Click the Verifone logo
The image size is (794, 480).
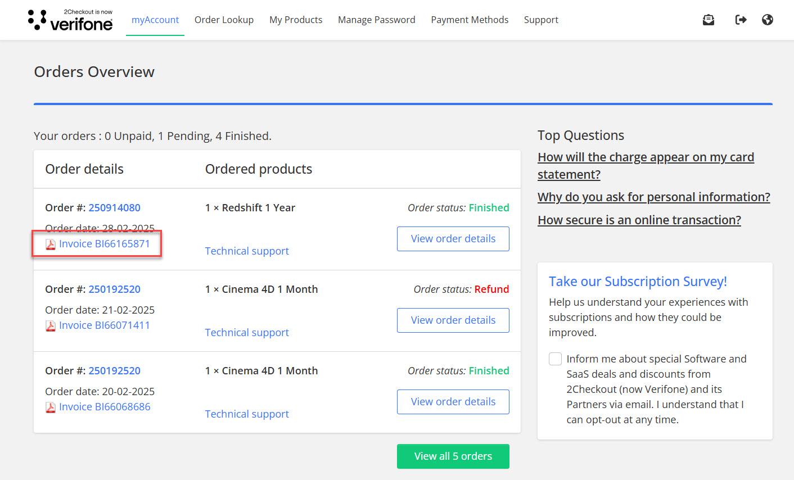pyautogui.click(x=70, y=20)
